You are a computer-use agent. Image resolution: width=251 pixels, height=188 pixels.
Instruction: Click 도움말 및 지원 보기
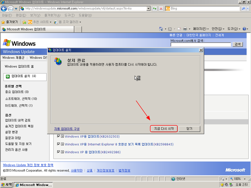tap(18, 144)
